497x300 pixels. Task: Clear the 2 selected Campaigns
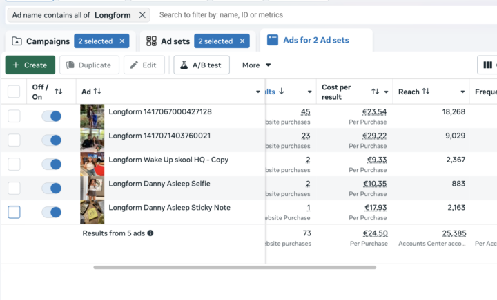122,41
